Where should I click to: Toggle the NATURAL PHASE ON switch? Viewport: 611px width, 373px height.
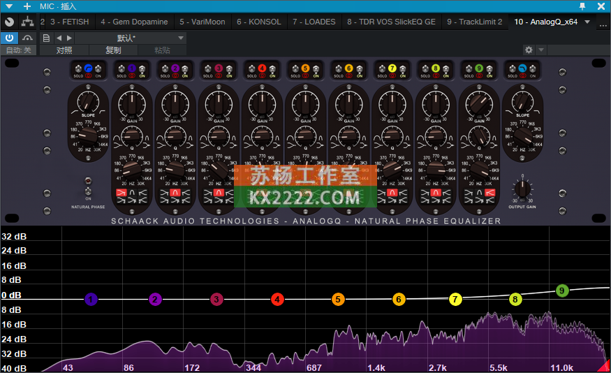click(x=88, y=191)
